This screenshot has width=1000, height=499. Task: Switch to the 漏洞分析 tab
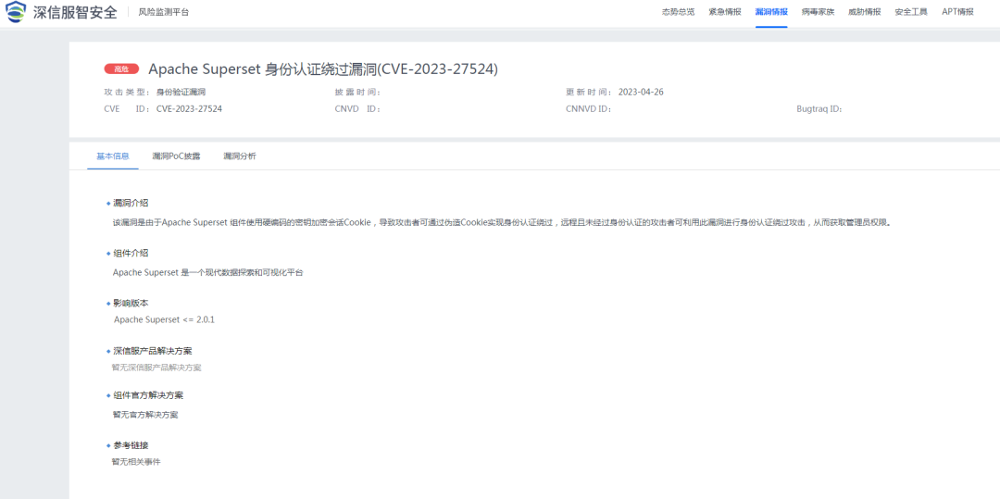click(240, 156)
